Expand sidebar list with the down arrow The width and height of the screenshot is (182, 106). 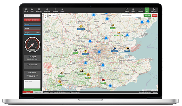tap(43, 89)
